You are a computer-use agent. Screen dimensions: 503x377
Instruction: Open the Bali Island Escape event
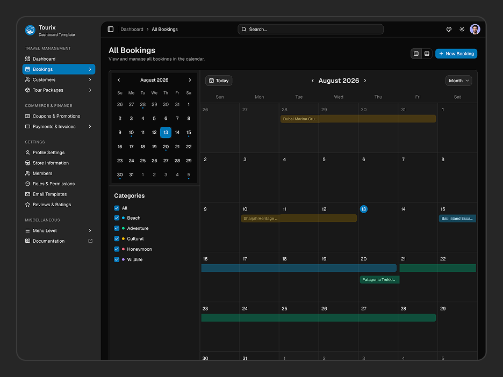[x=457, y=219]
